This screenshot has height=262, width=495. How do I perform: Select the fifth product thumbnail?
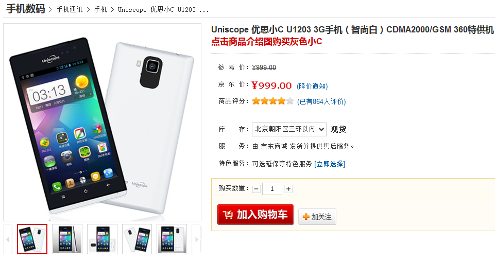click(172, 239)
